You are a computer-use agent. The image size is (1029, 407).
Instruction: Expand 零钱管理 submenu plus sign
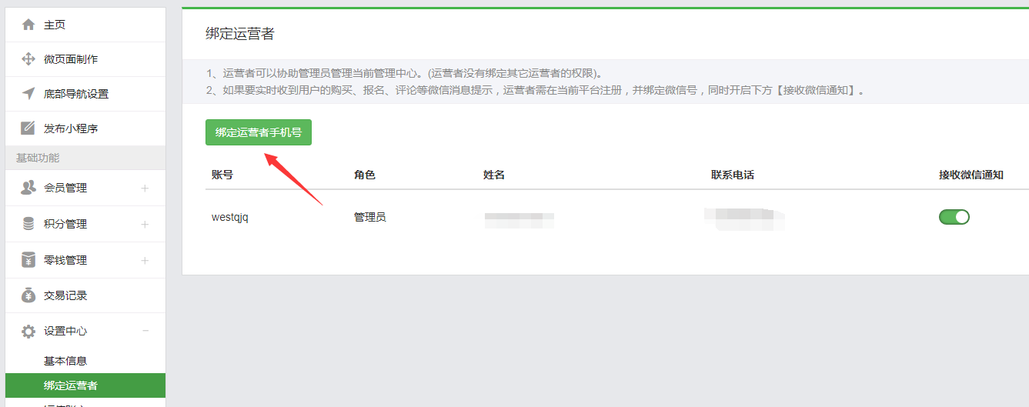coord(145,261)
